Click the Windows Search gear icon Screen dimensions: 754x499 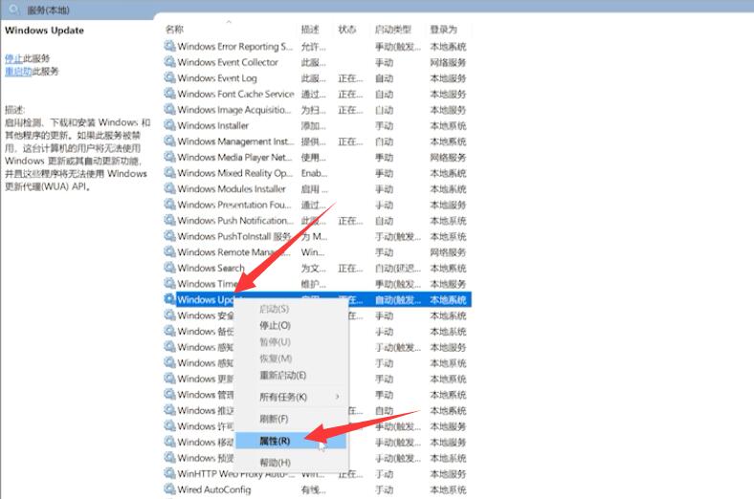point(169,268)
